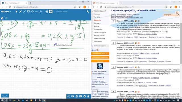Select the ellipse shape tool in IDroo
182x102 pixels.
(32, 11)
